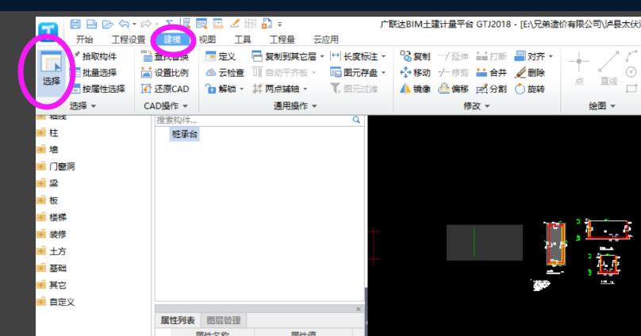641x336 pixels.
Task: Click the Glodon application logo button
Action: coord(48,32)
